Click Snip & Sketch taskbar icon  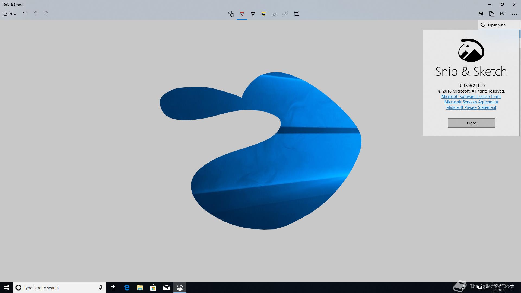pos(180,288)
